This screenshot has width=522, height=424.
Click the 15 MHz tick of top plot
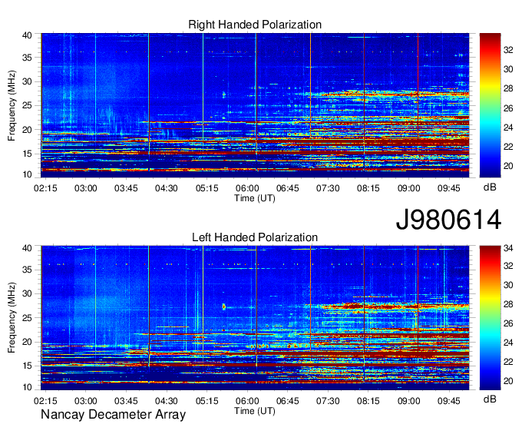coord(27,154)
